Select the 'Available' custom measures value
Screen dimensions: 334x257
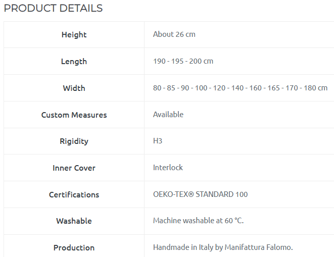click(168, 115)
